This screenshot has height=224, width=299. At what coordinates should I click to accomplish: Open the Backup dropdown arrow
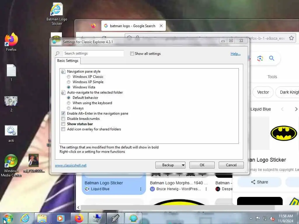pos(183,165)
